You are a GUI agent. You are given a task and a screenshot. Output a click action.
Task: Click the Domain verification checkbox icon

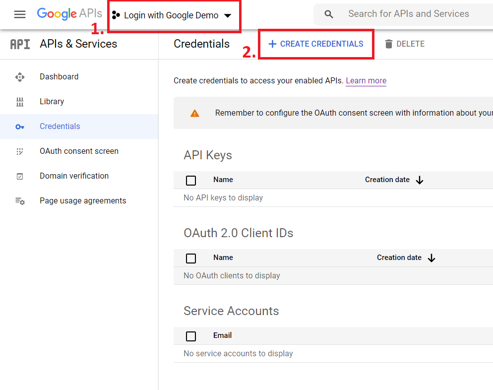20,177
